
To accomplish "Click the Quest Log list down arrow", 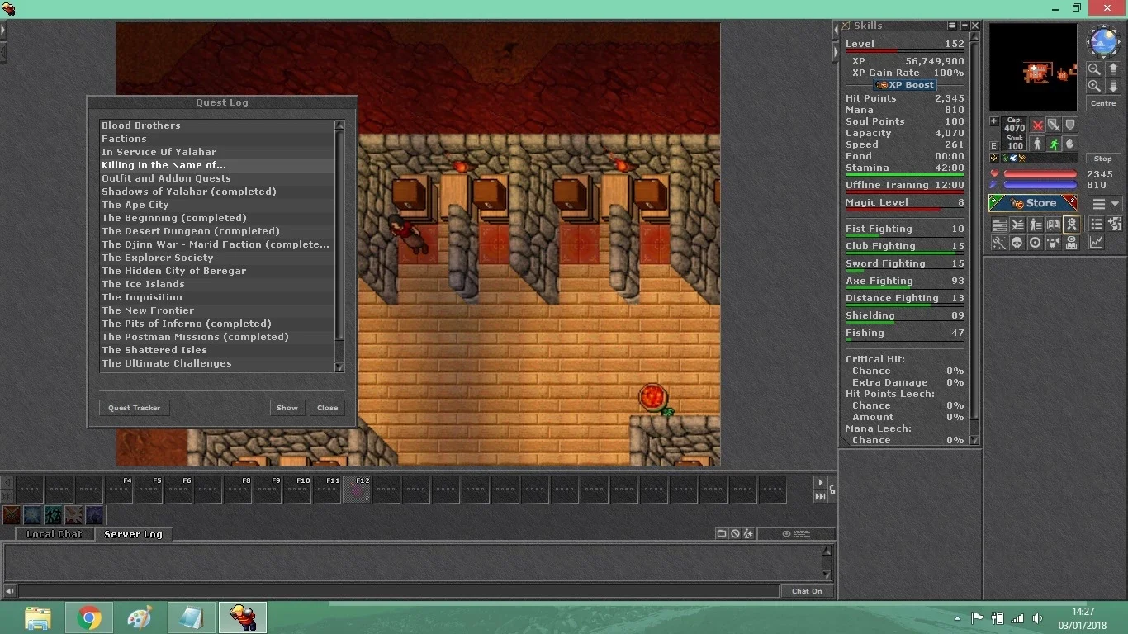I will click(x=339, y=367).
